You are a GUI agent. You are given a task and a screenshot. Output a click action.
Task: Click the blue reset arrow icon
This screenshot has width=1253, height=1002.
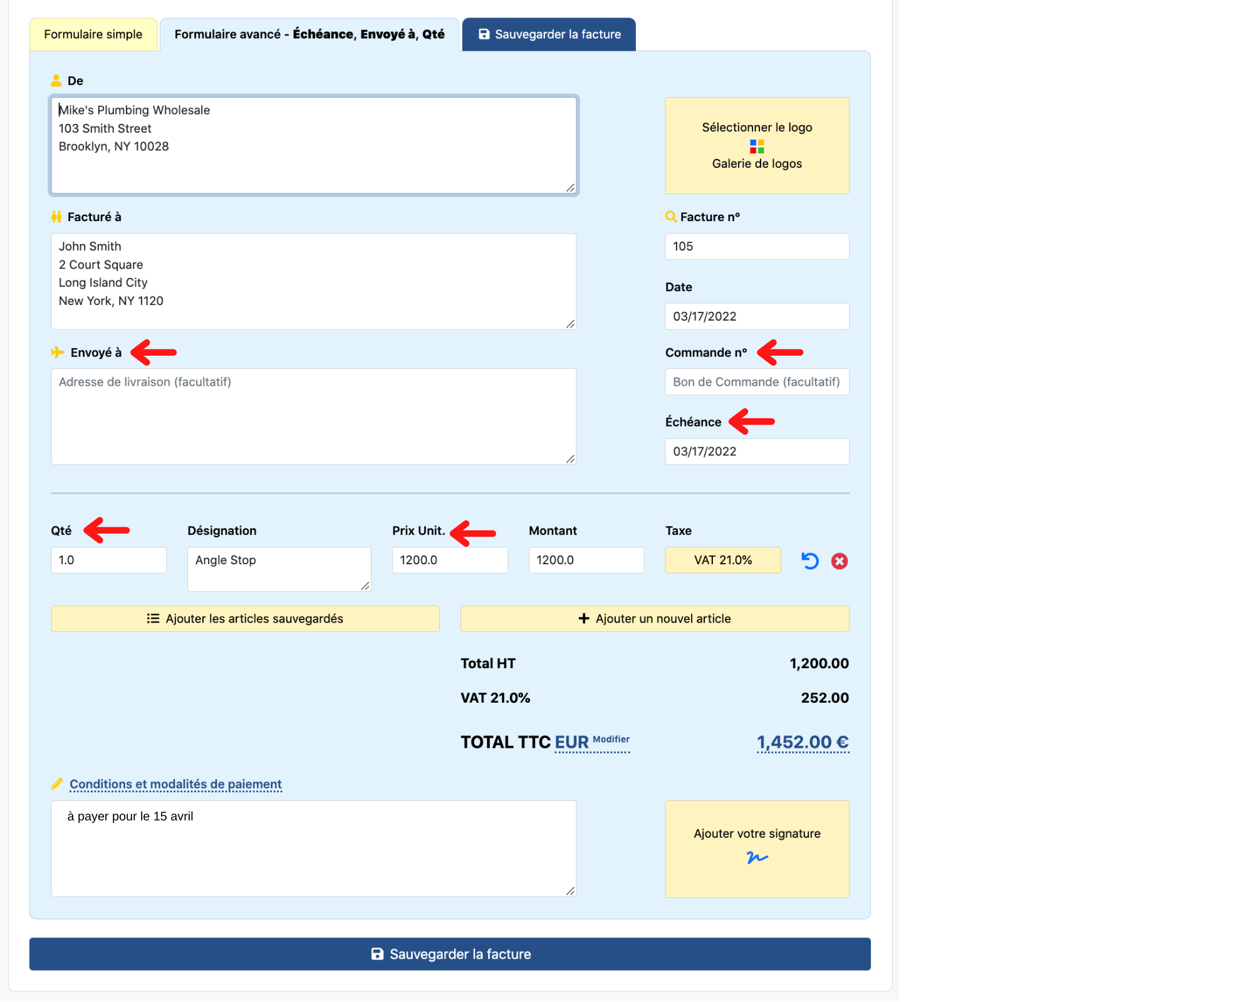[810, 560]
